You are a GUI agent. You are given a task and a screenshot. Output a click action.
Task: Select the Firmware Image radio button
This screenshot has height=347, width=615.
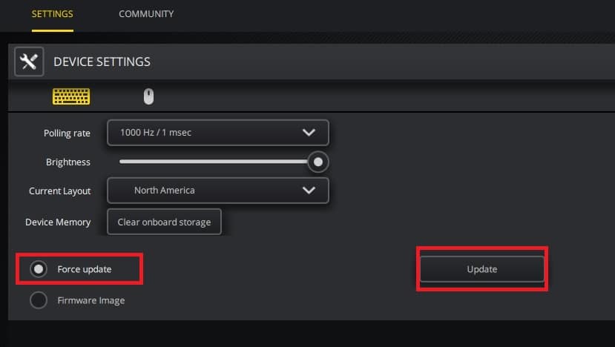tap(39, 300)
